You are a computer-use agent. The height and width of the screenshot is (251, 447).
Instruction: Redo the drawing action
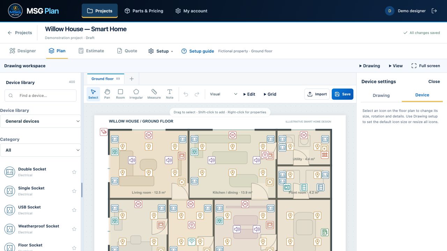pos(197,94)
